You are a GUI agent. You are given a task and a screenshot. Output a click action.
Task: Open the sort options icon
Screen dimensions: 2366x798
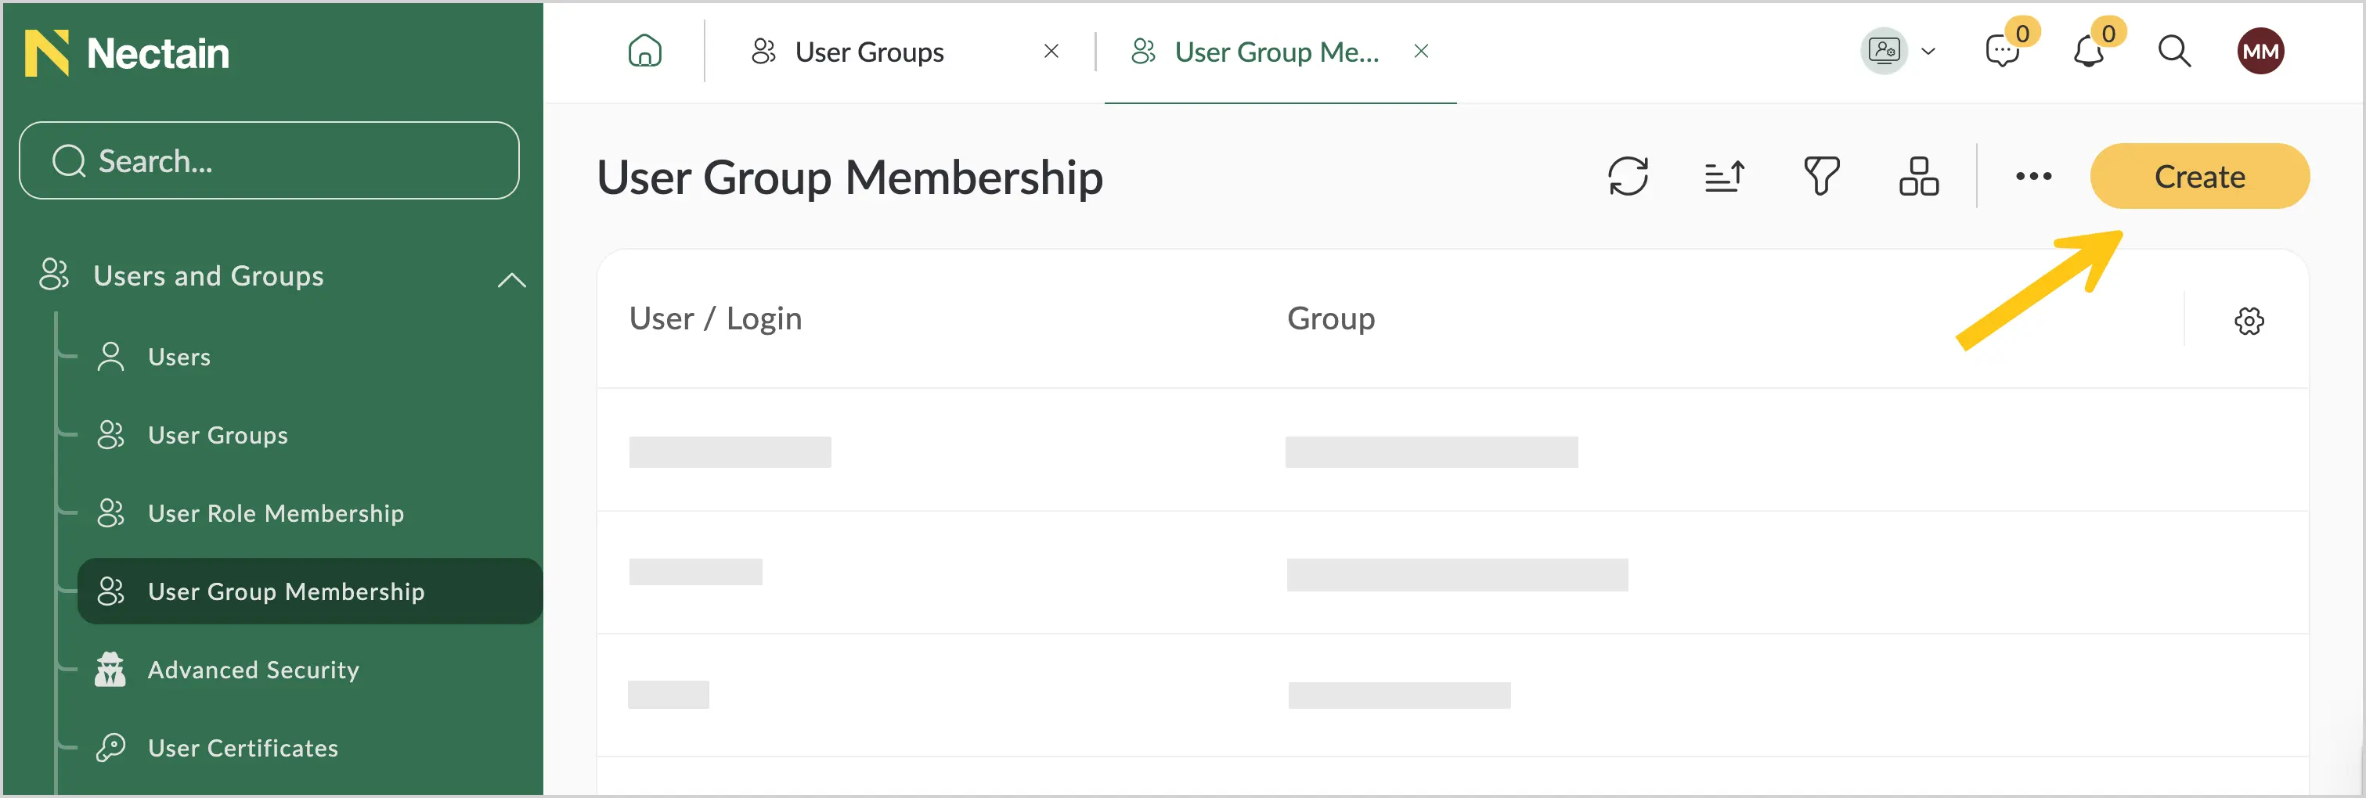(1724, 176)
